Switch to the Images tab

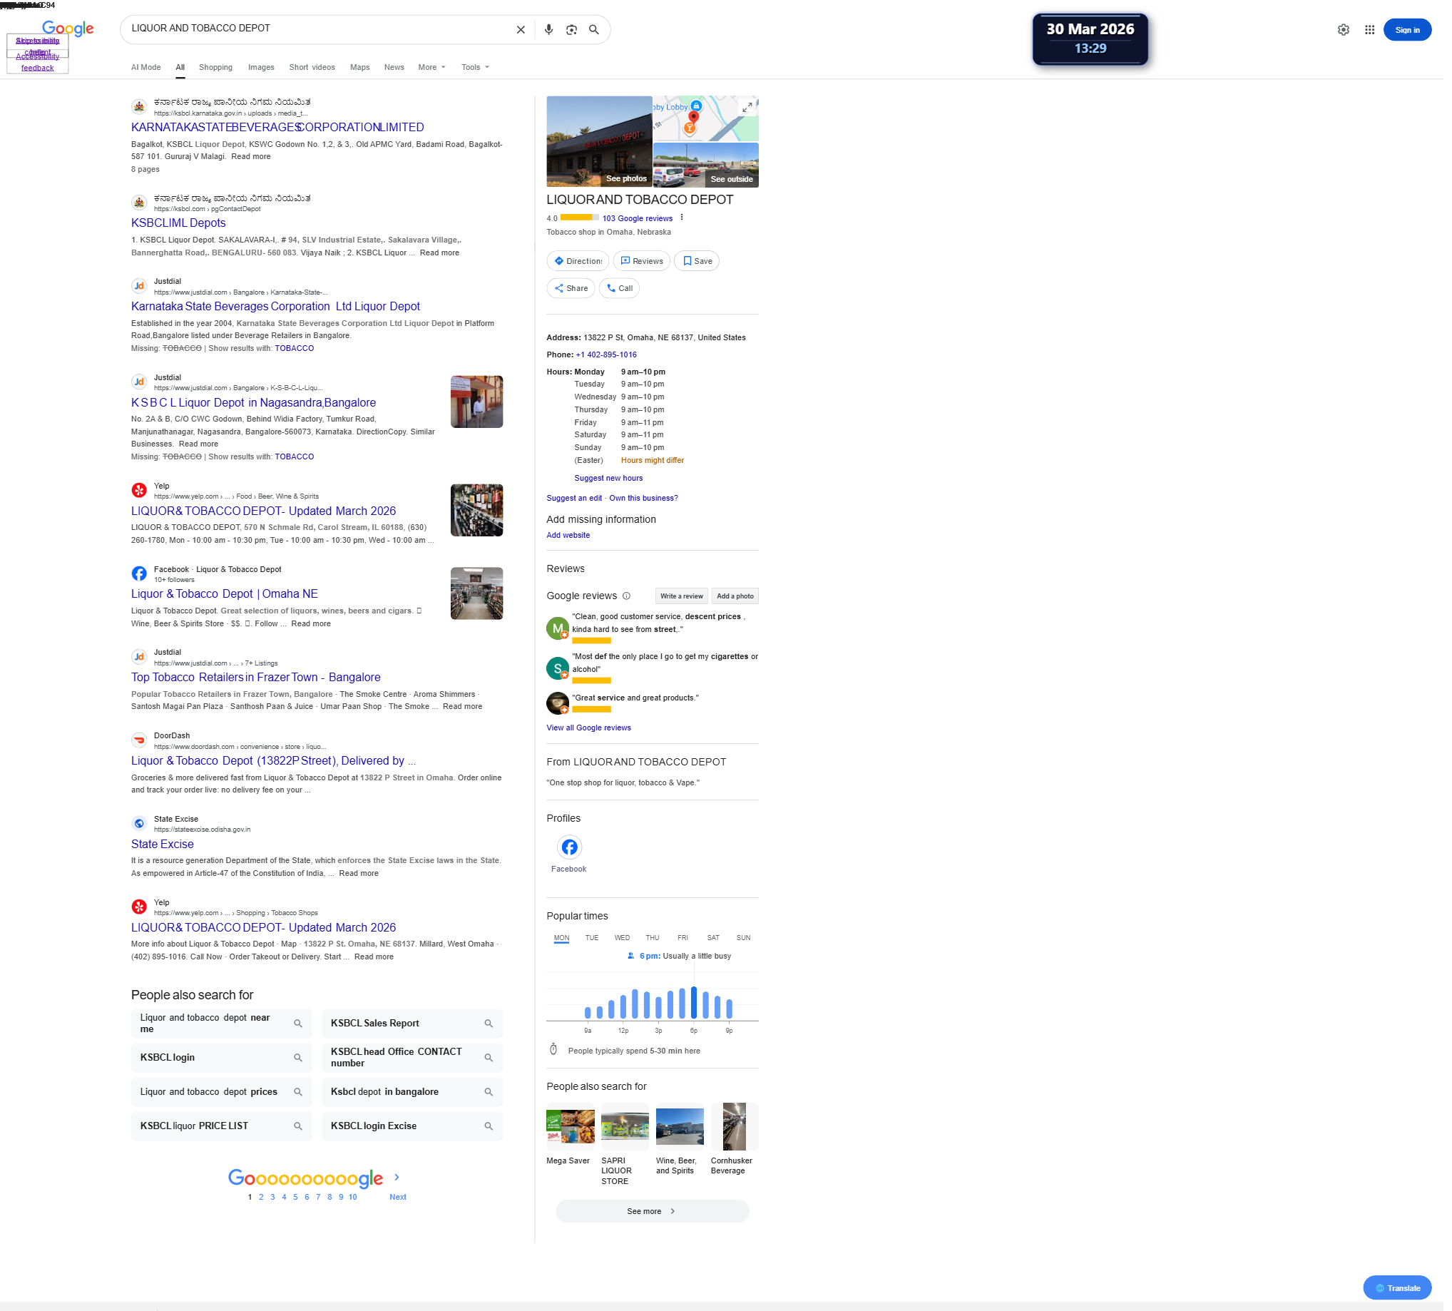point(262,68)
